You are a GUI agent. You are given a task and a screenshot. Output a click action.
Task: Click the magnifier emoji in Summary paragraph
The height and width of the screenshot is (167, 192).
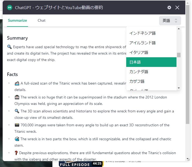[9, 47]
